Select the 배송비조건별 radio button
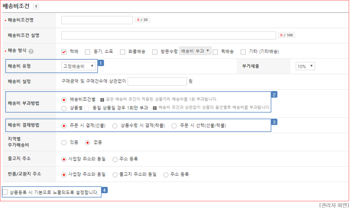 click(x=64, y=100)
